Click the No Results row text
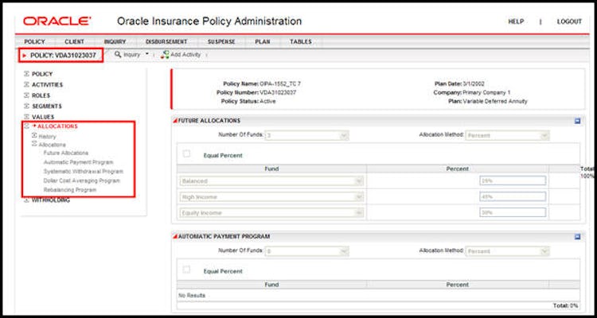The width and height of the screenshot is (597, 318). click(x=192, y=296)
